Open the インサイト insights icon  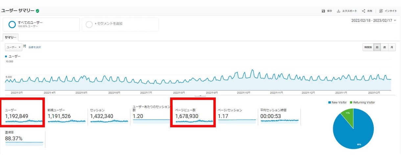(381, 11)
